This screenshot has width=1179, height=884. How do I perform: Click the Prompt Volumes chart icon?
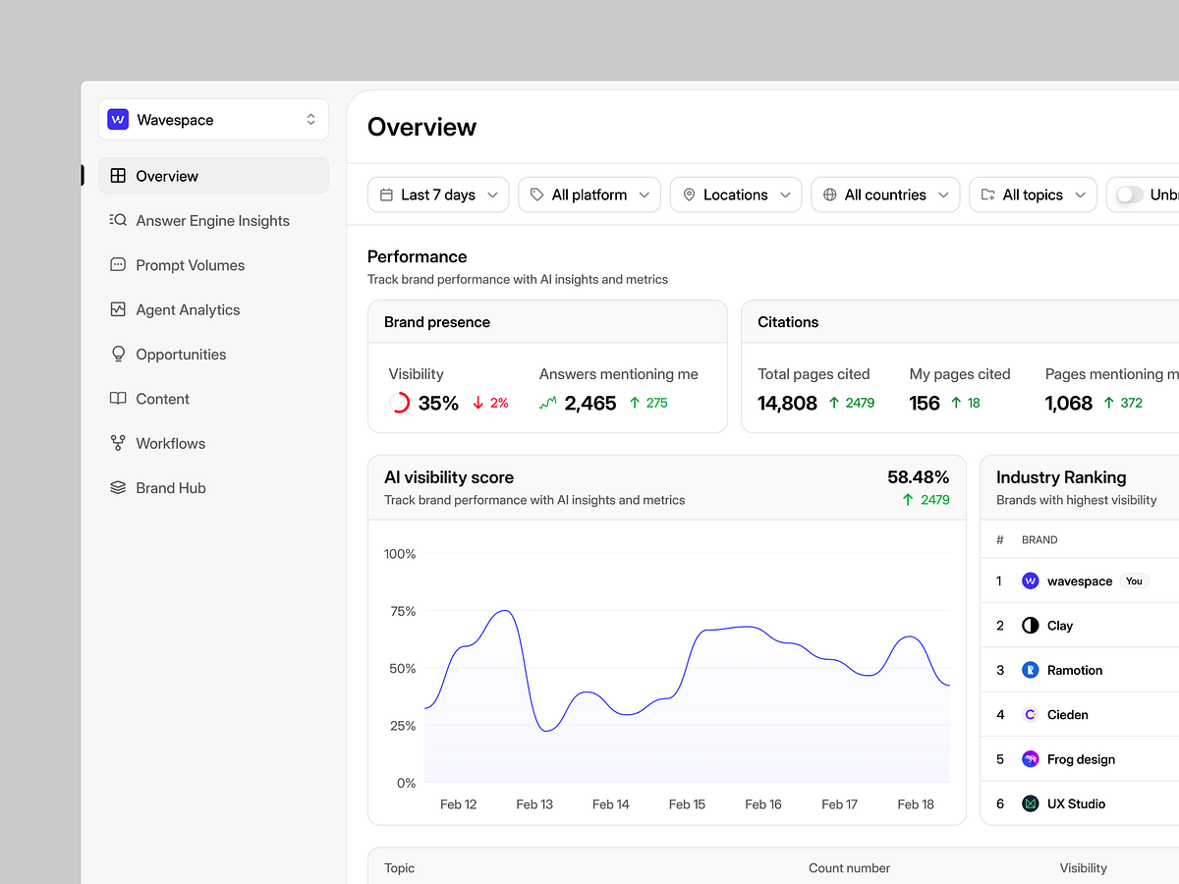(x=118, y=264)
